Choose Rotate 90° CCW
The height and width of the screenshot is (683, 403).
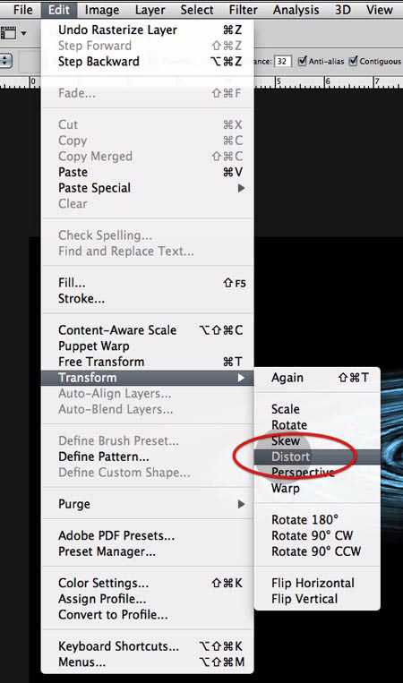tap(317, 551)
